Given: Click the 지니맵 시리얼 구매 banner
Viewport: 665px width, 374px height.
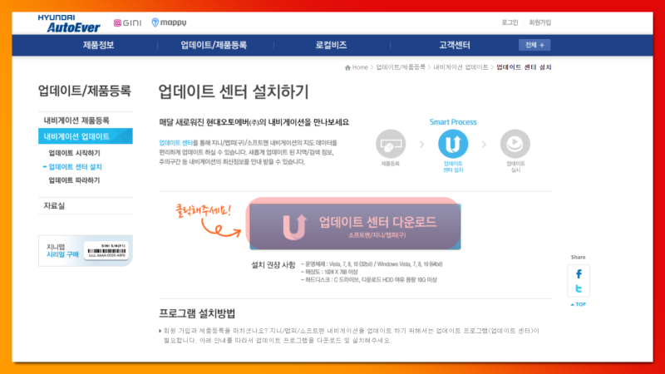Looking at the screenshot, I should pyautogui.click(x=86, y=251).
